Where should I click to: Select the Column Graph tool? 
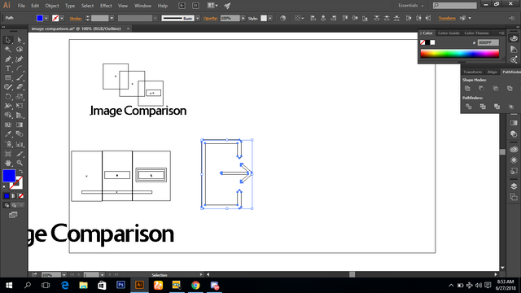coord(20,144)
